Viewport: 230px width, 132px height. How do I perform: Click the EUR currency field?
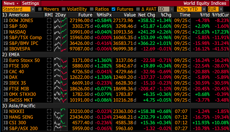pos(213,9)
